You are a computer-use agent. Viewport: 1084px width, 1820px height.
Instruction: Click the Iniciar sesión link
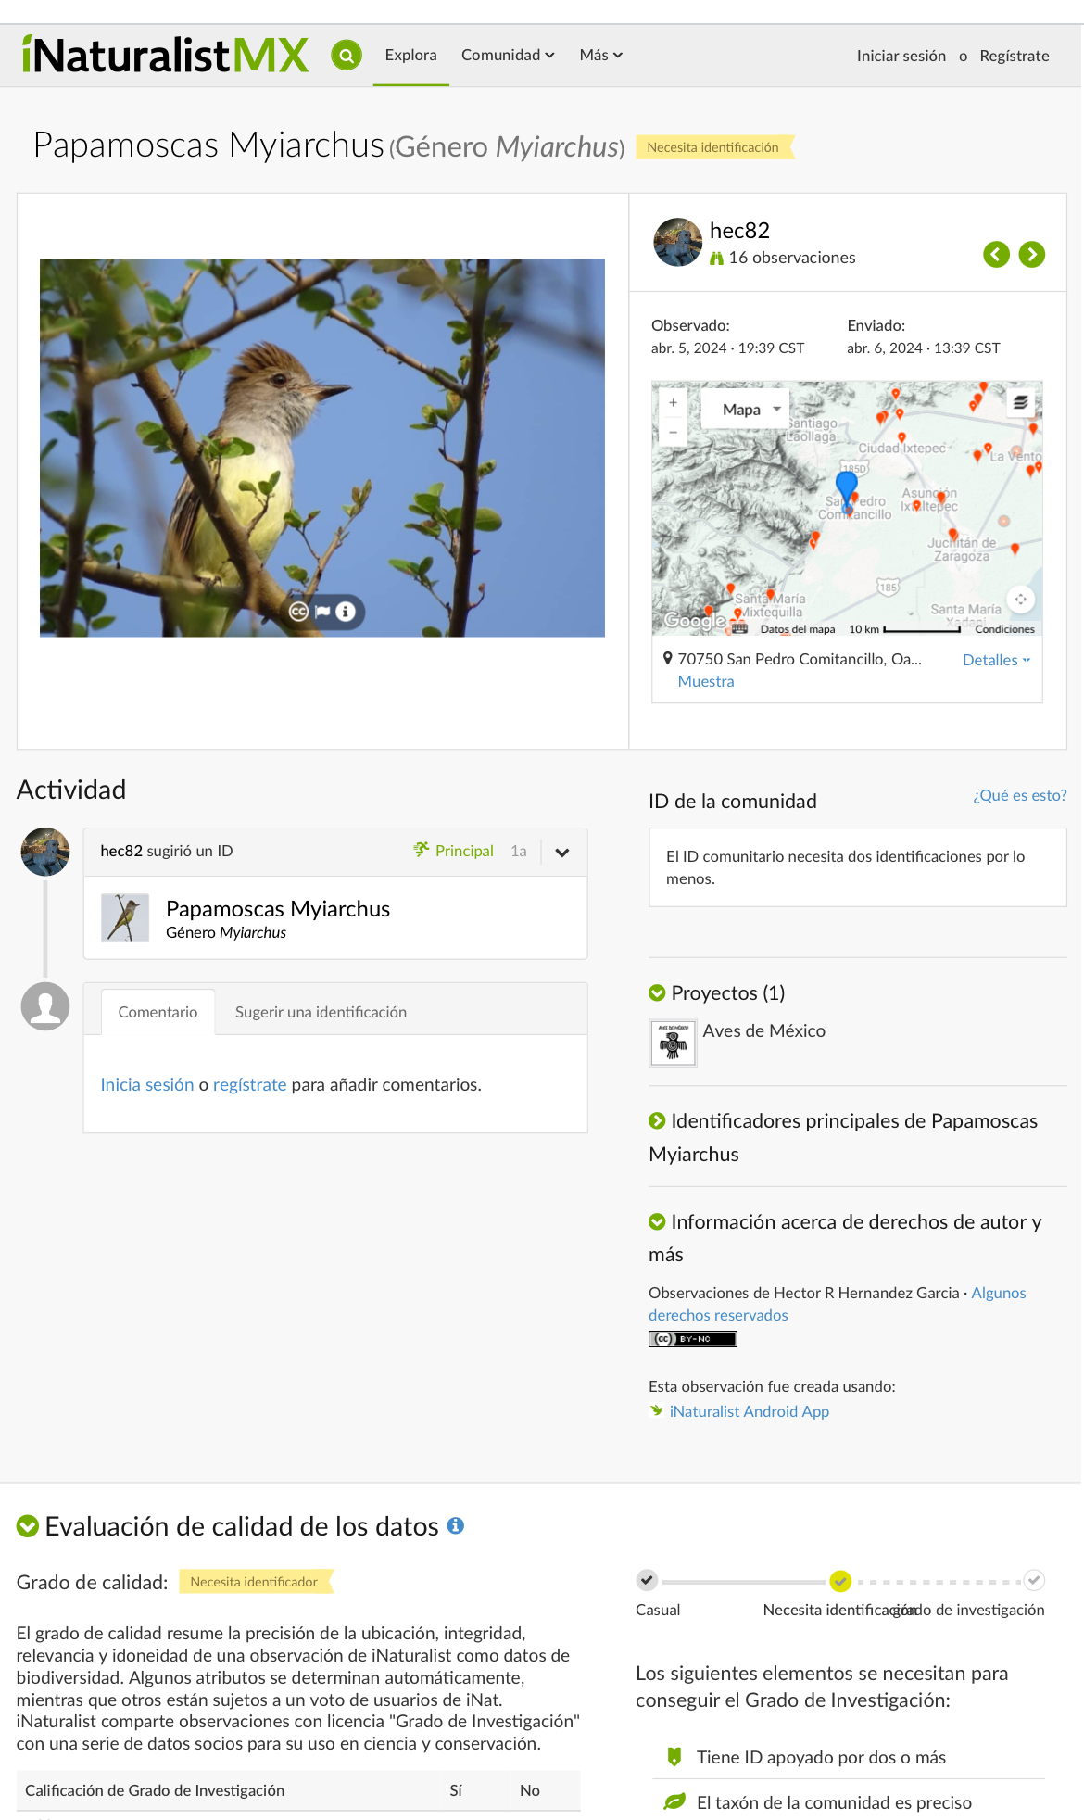[x=901, y=56]
